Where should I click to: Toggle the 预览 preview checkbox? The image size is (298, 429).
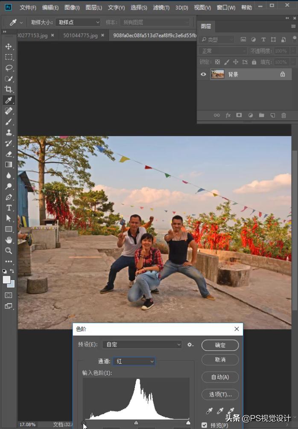204,425
